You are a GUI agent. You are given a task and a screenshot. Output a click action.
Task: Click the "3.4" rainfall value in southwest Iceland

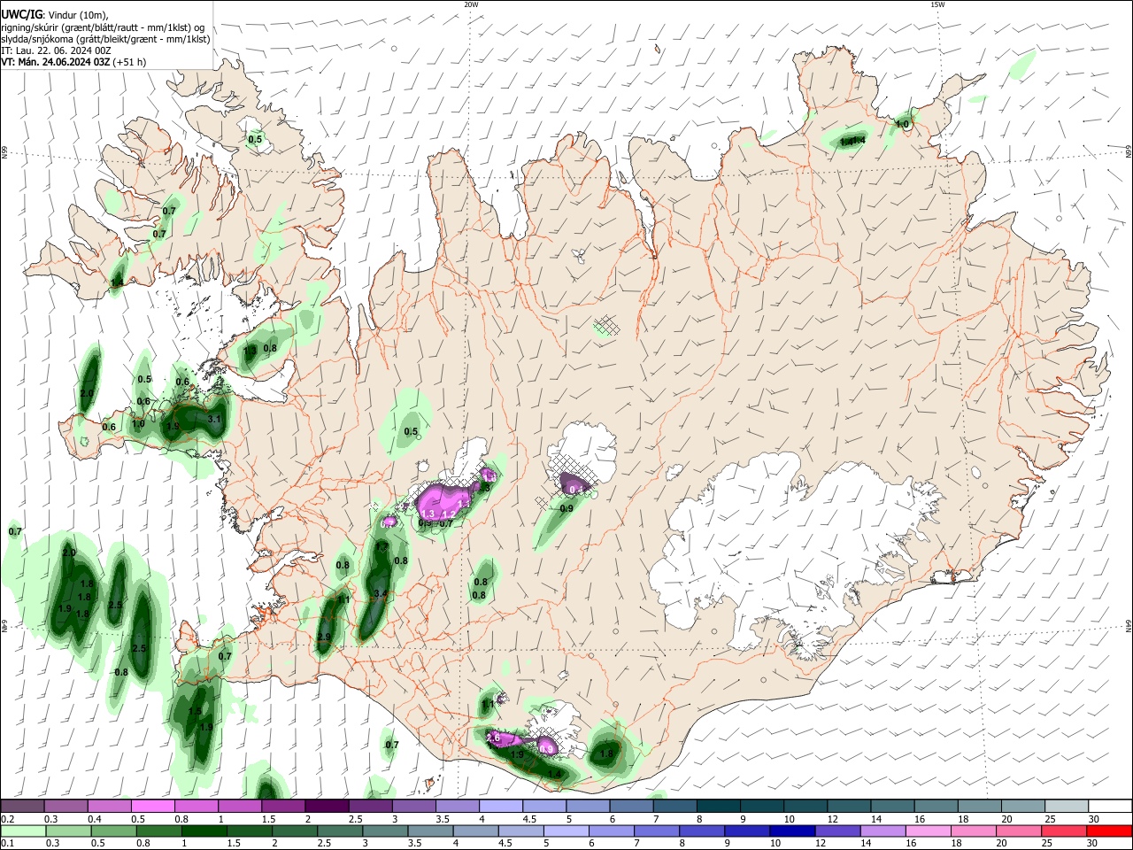pos(381,594)
